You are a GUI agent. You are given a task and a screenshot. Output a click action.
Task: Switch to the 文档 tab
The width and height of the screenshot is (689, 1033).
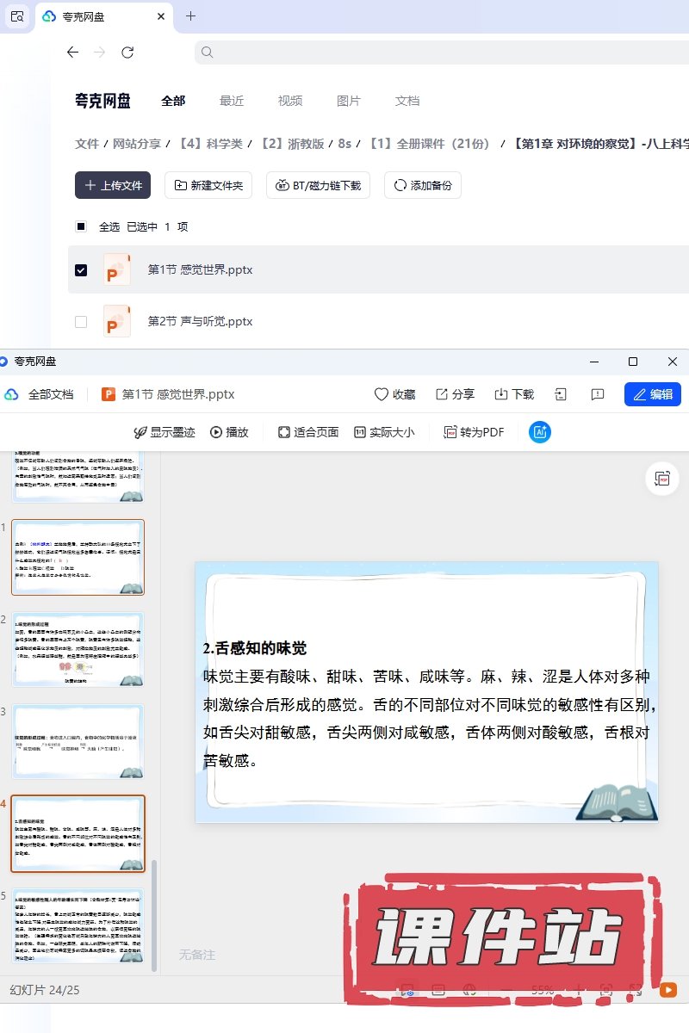click(407, 101)
